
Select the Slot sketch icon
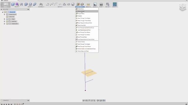point(68,4)
